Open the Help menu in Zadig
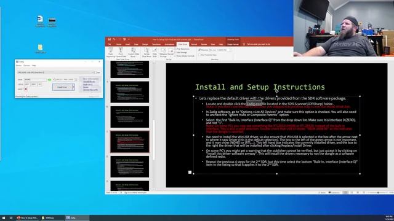394x221 pixels. tap(34, 66)
